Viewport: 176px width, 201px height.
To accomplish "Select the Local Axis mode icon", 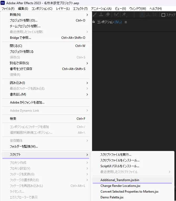I will point(142,15).
